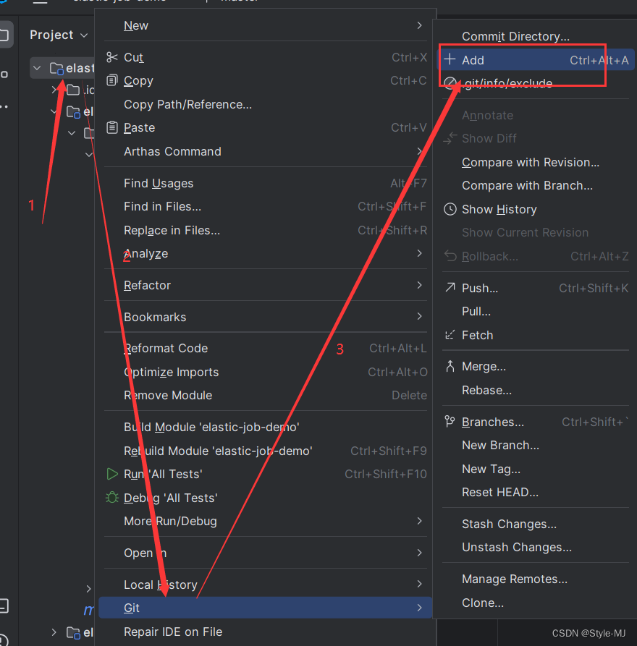Image resolution: width=637 pixels, height=646 pixels.
Task: Click the plus icon beside Add
Action: tap(450, 59)
